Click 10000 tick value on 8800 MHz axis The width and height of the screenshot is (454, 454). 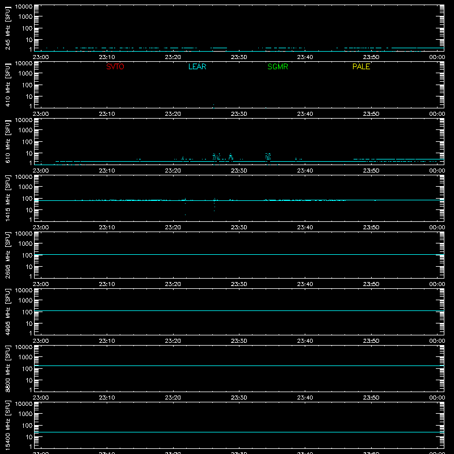24,347
